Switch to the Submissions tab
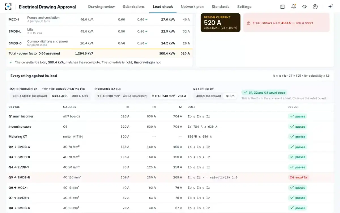340x213 pixels. coord(134,7)
